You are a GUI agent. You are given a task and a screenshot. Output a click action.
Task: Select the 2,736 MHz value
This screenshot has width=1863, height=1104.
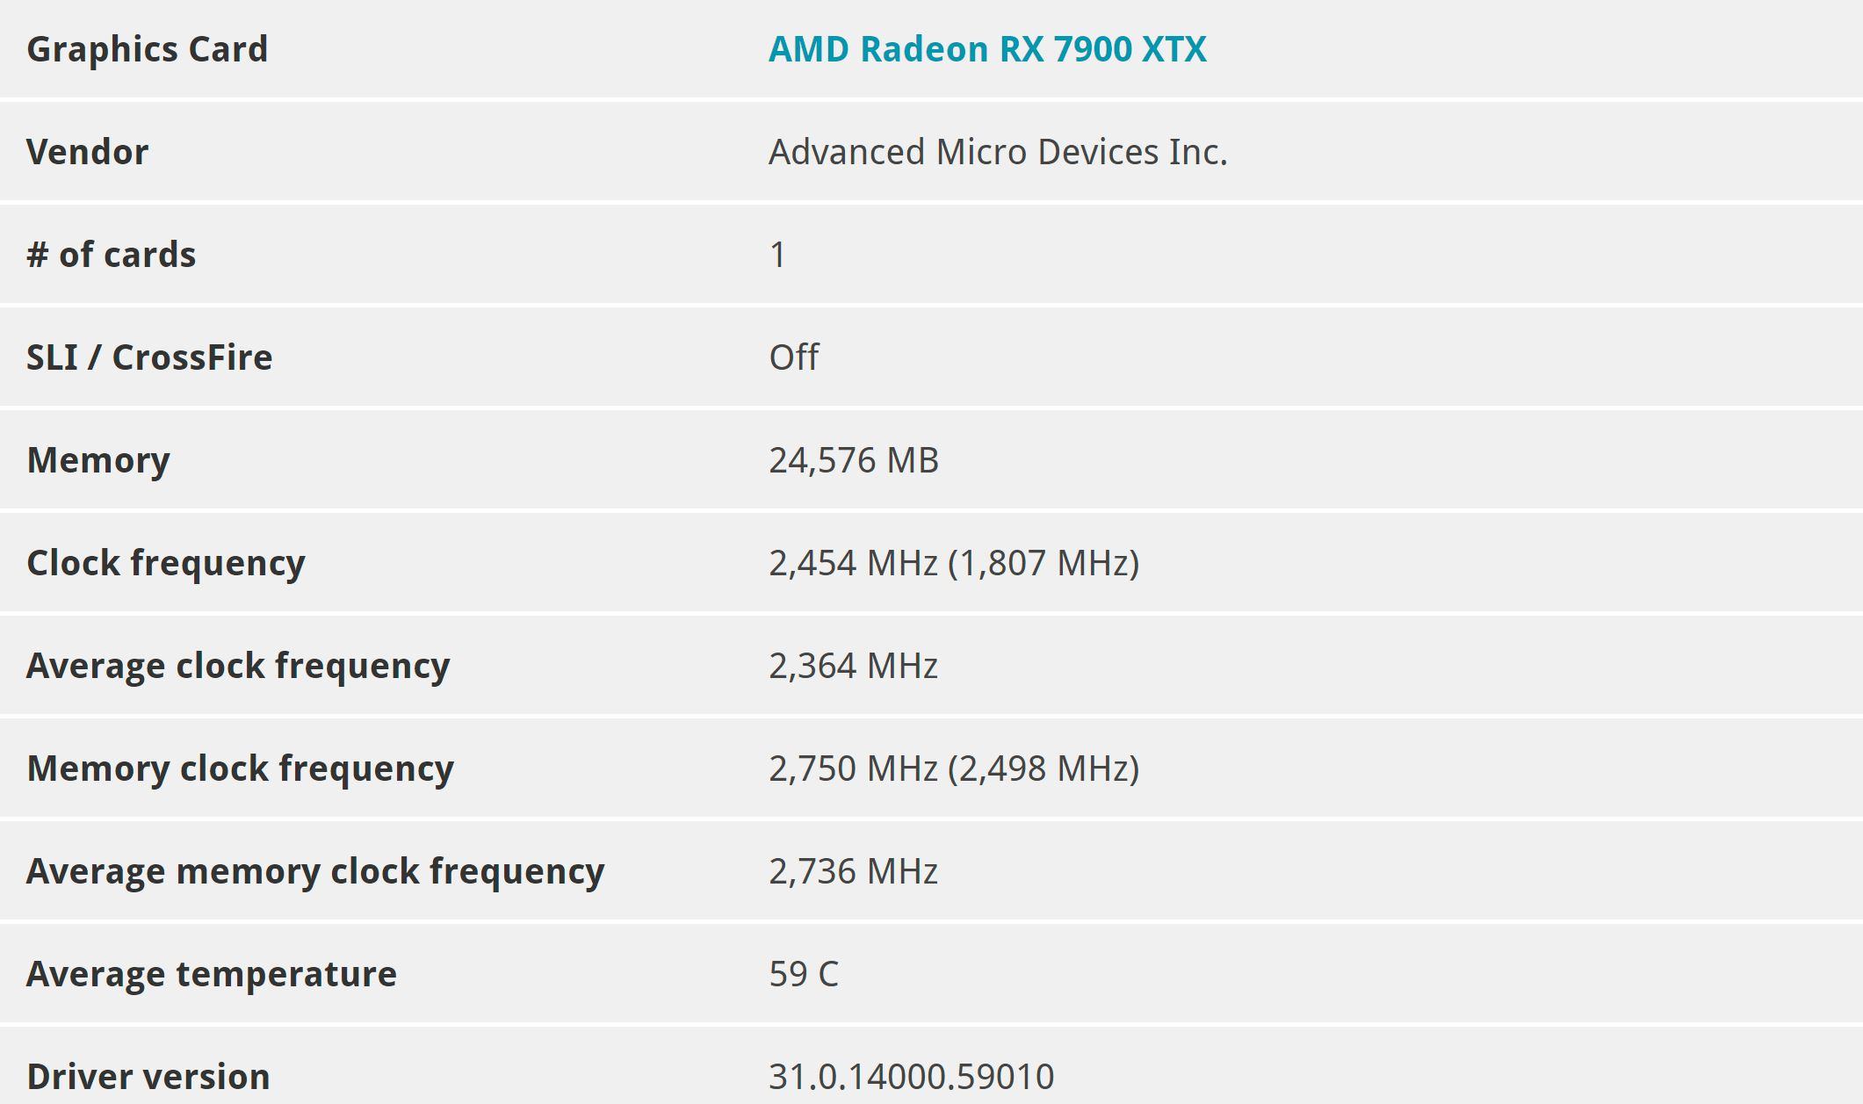pyautogui.click(x=854, y=871)
